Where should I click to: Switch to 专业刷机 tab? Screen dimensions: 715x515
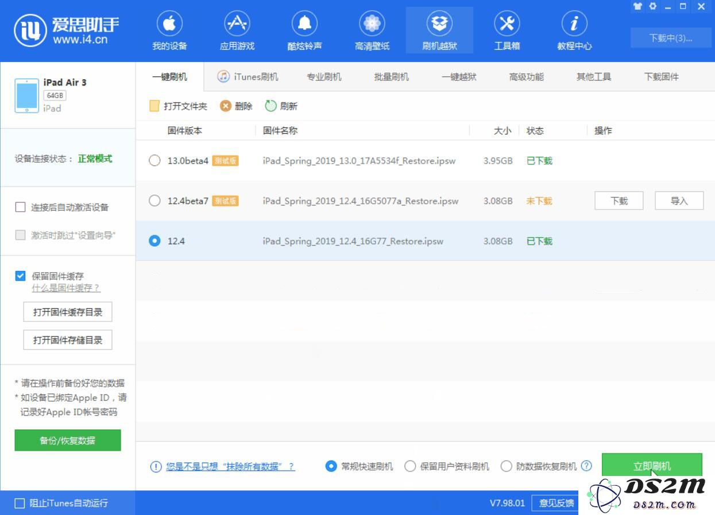point(324,77)
